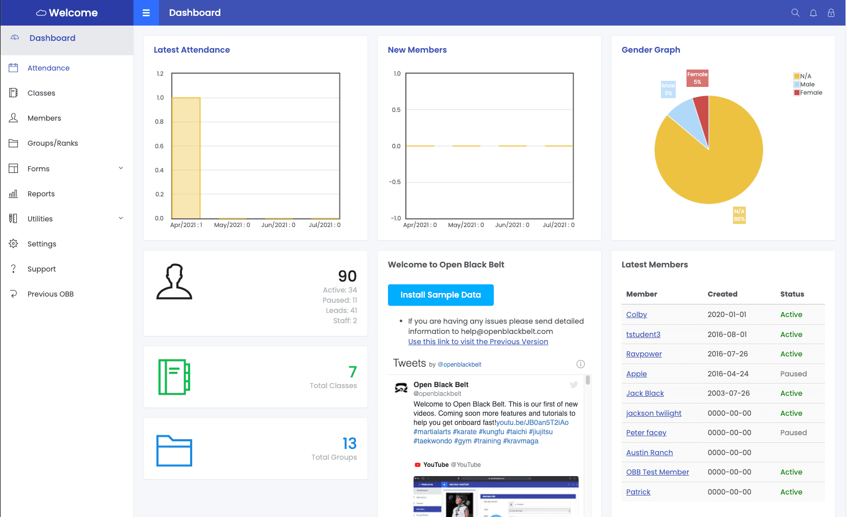Screen dimensions: 847x517
Task: Click the lock icon in top bar
Action: click(831, 13)
